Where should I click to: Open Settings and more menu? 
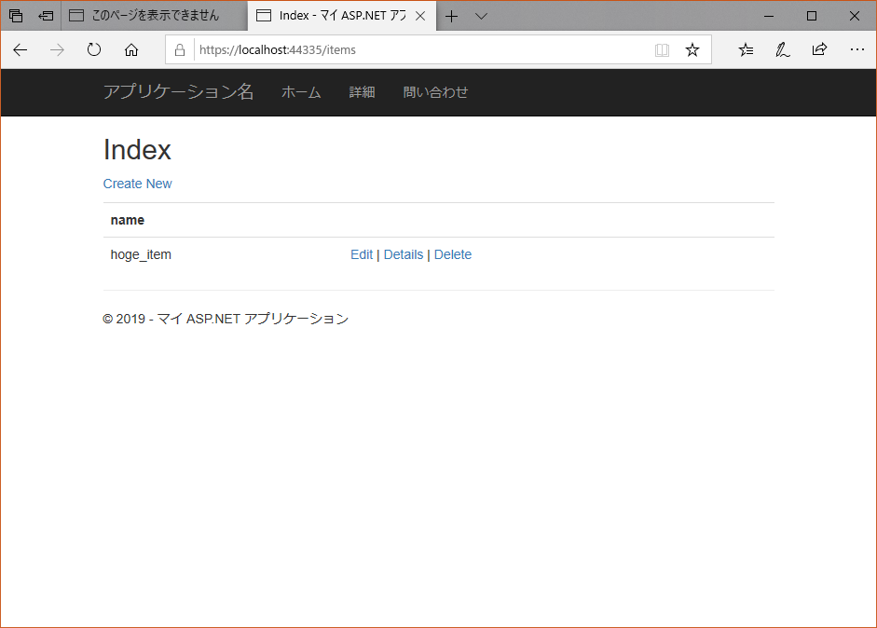857,49
